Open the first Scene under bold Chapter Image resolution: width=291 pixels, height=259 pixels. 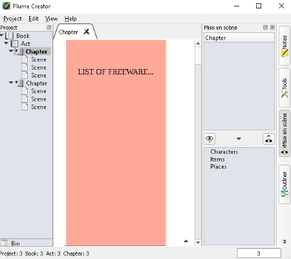coord(39,59)
